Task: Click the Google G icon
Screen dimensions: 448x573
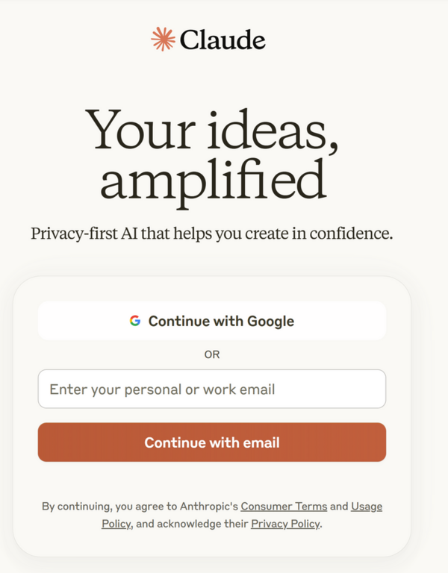Action: click(135, 321)
